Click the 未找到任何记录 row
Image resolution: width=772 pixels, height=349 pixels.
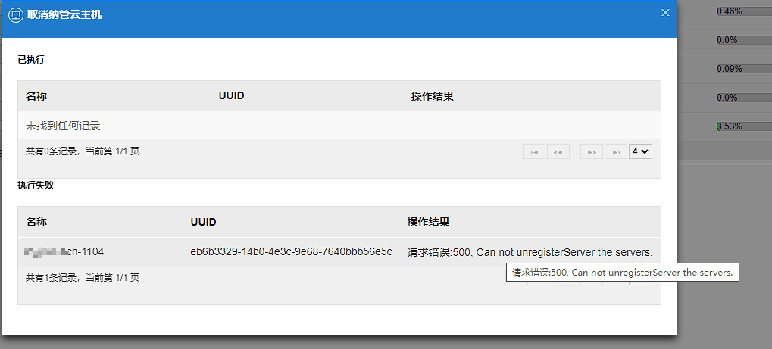(339, 126)
